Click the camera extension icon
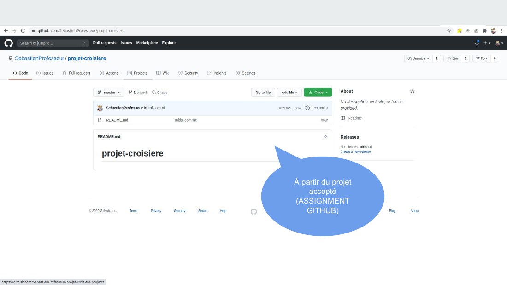 point(476,31)
